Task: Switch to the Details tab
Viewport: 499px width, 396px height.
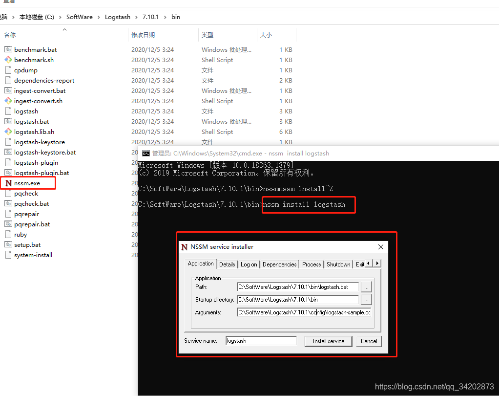Action: coord(227,264)
